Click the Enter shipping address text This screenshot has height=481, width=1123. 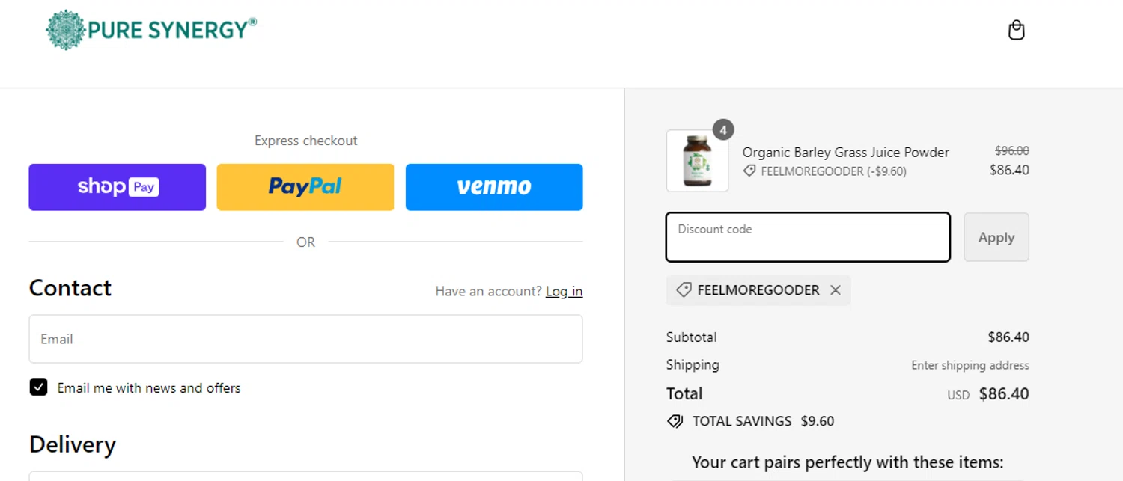tap(970, 365)
